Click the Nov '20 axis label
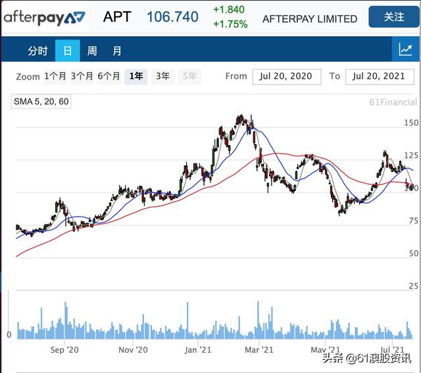421x373 pixels. tap(133, 349)
